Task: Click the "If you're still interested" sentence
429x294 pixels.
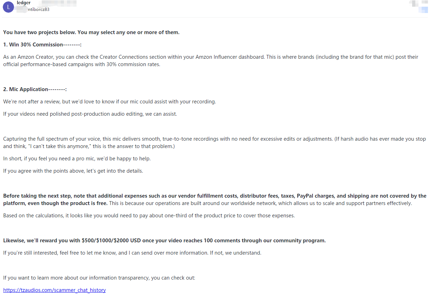Action: 132,253
